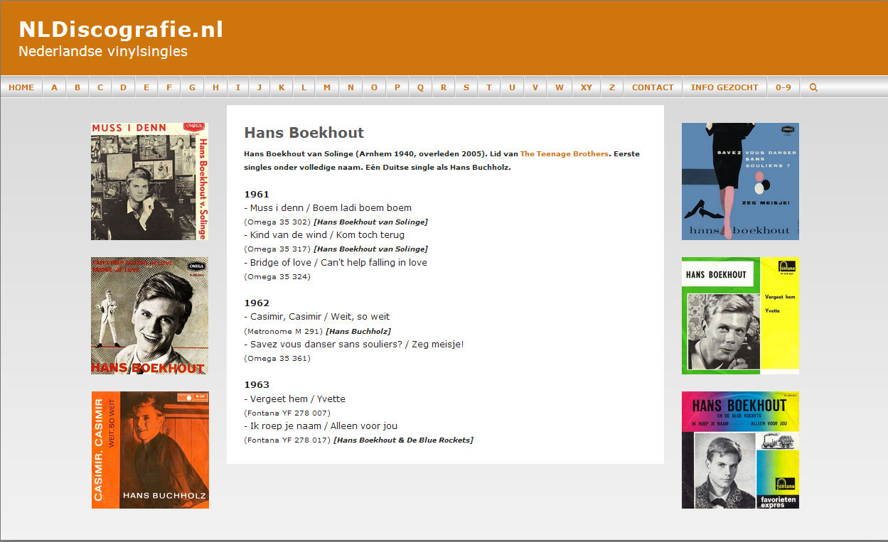The image size is (888, 542).
Task: Select letter D in the navigation bar
Action: click(x=123, y=87)
